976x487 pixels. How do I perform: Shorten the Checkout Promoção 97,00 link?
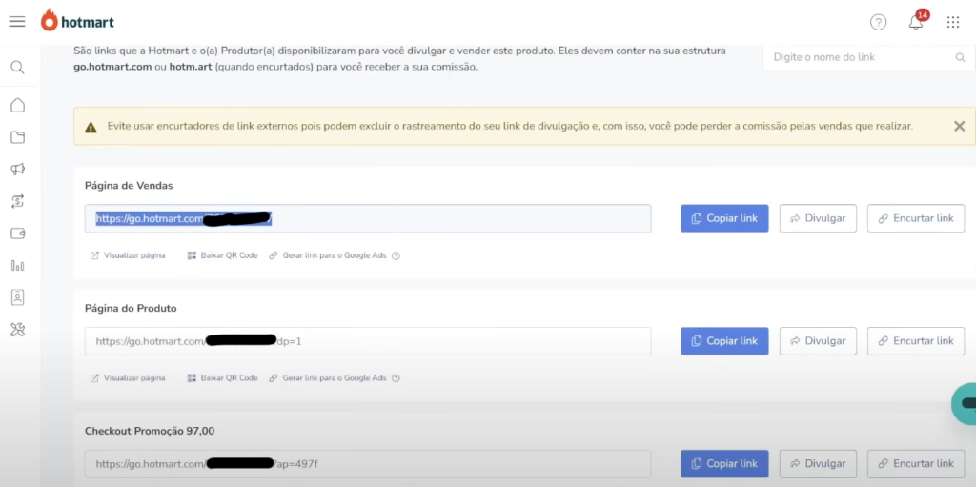coord(916,464)
